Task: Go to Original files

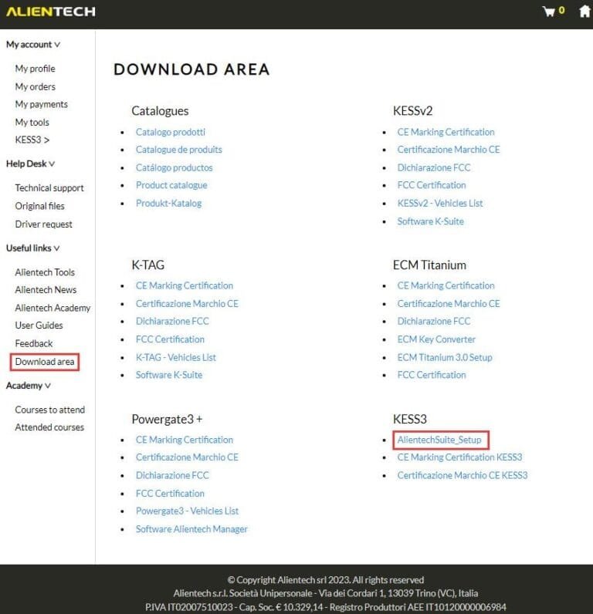Action: pos(39,206)
